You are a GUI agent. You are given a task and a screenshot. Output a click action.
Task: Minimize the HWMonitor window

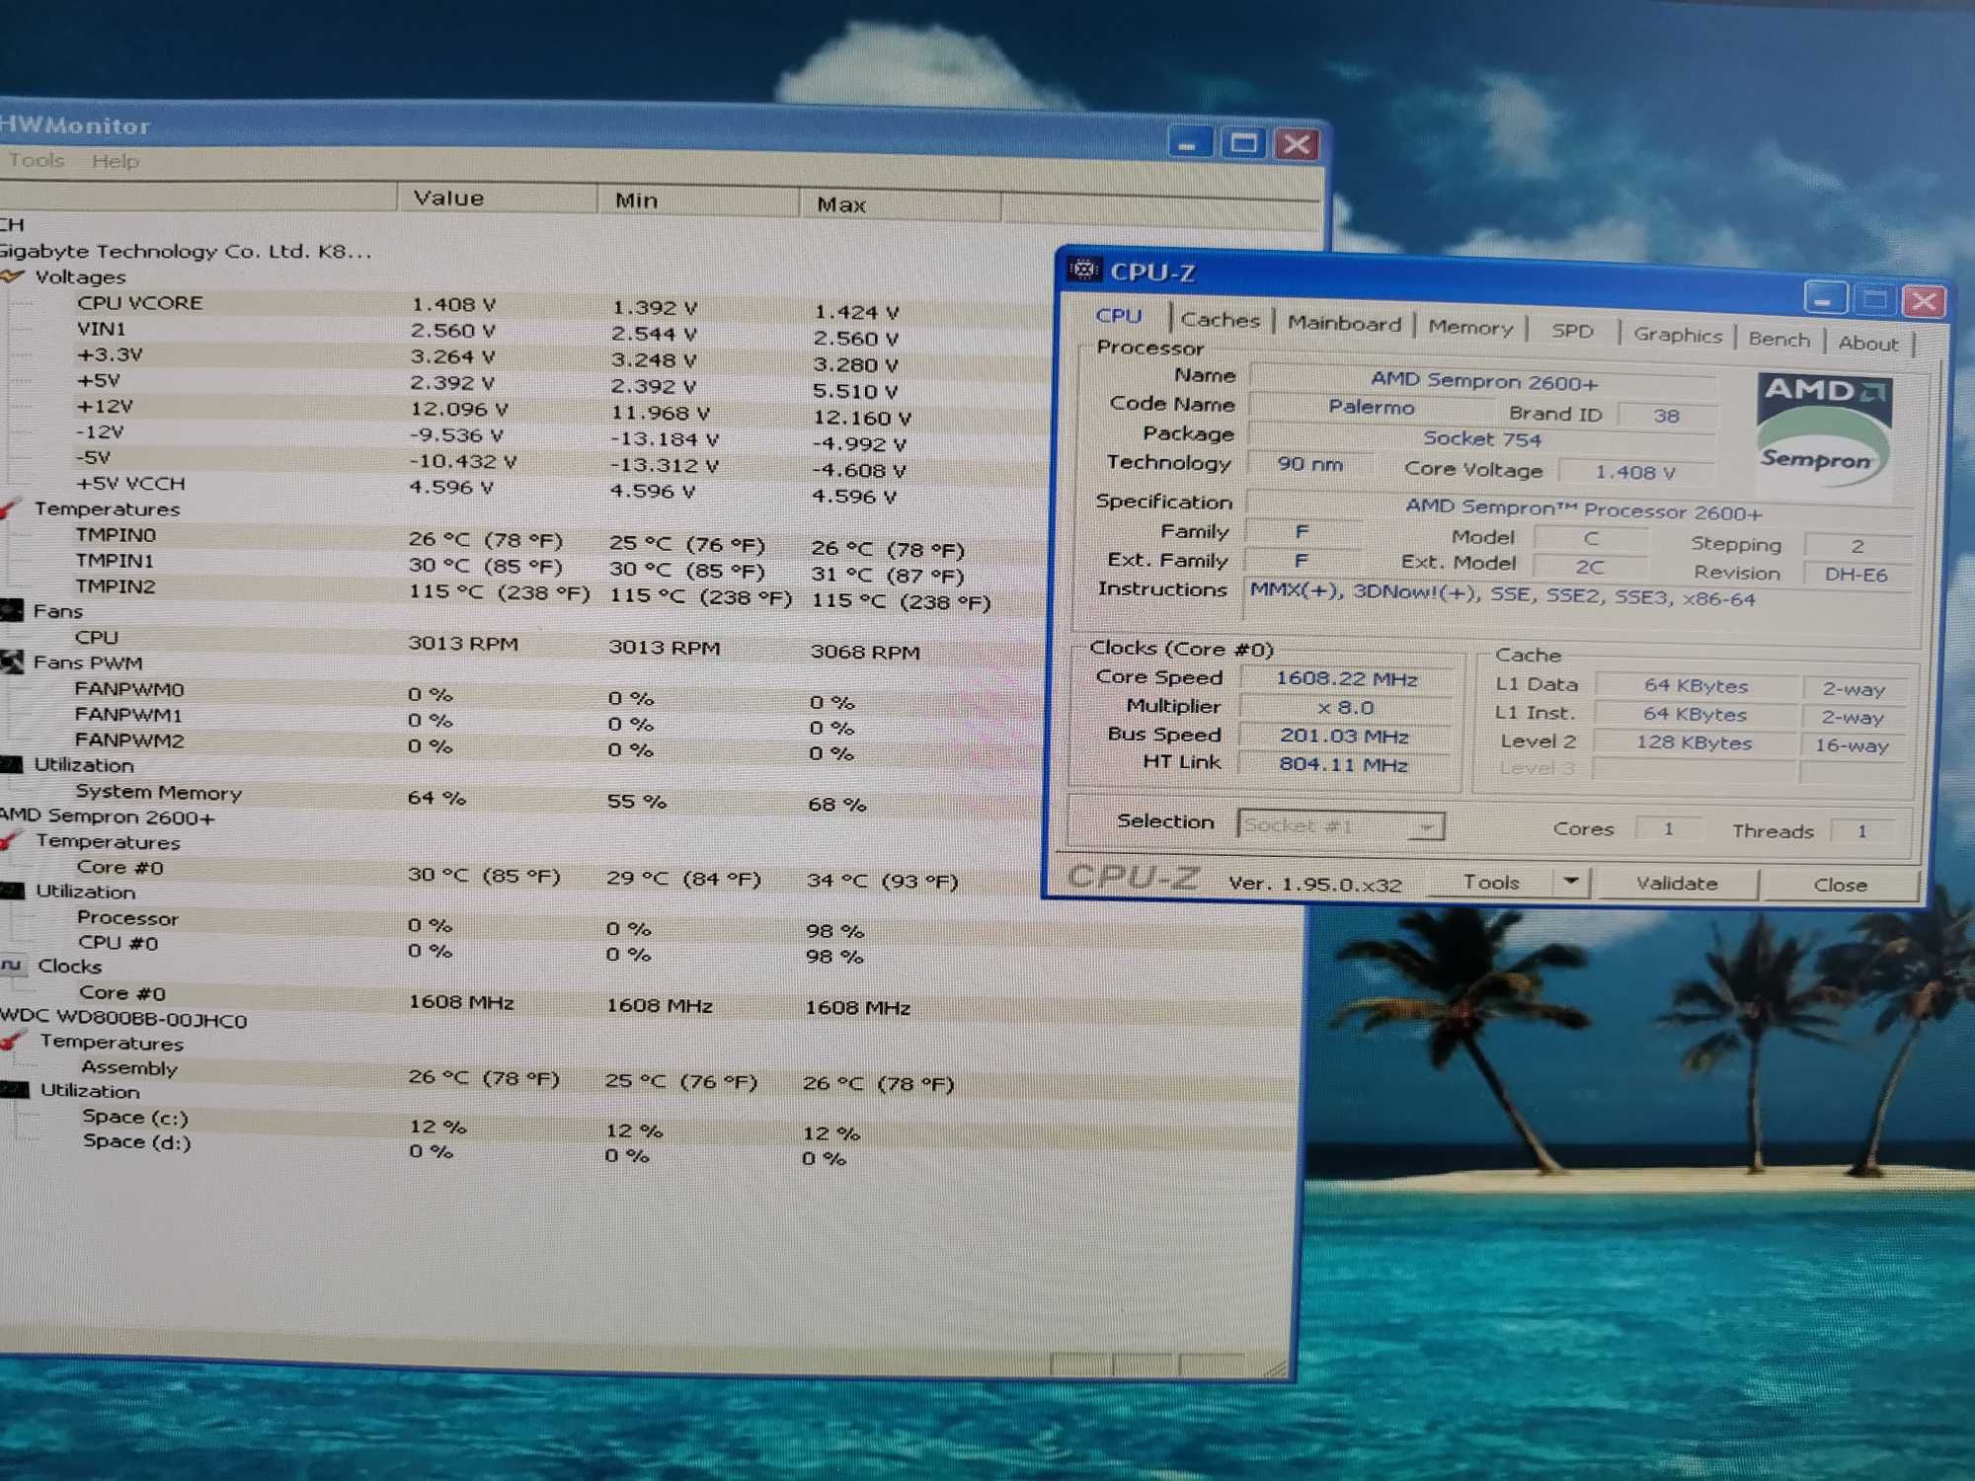pos(1189,144)
